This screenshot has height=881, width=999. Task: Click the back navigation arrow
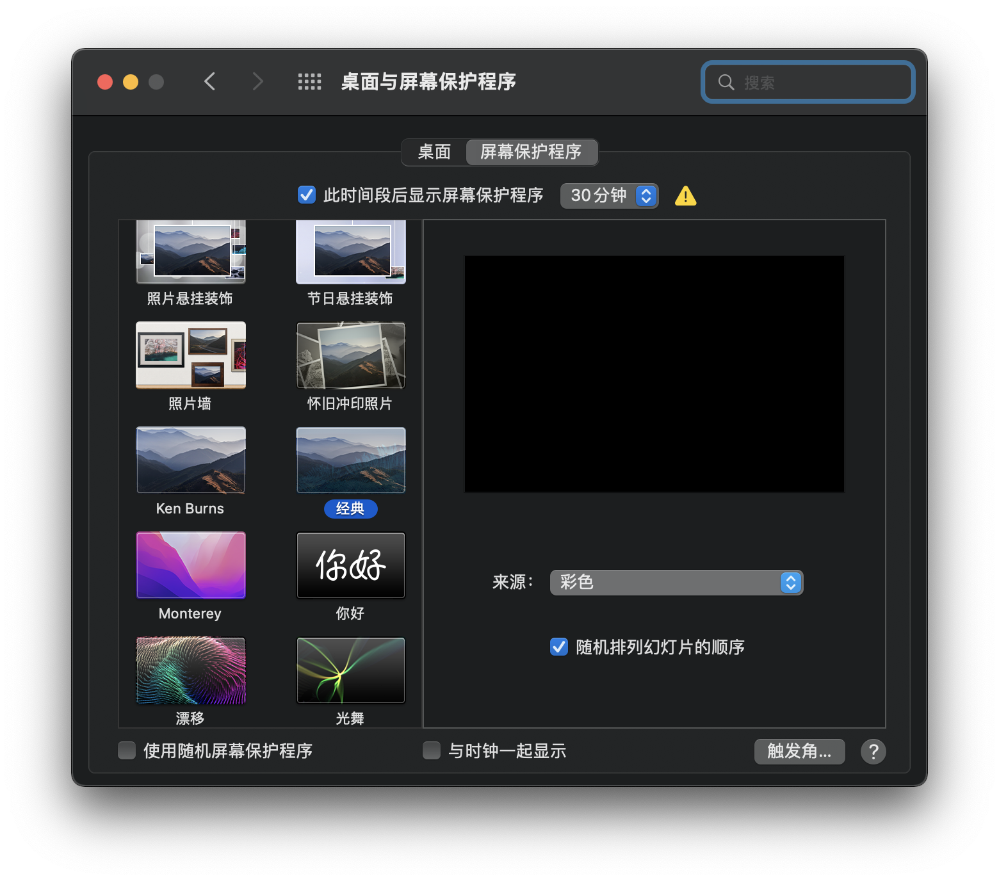pos(209,82)
